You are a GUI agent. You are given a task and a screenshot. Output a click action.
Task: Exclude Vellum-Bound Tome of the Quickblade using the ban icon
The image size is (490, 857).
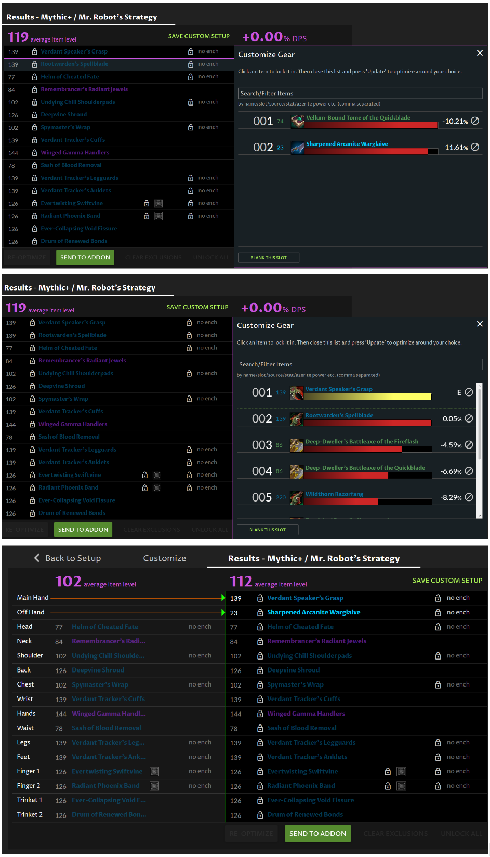pos(475,121)
